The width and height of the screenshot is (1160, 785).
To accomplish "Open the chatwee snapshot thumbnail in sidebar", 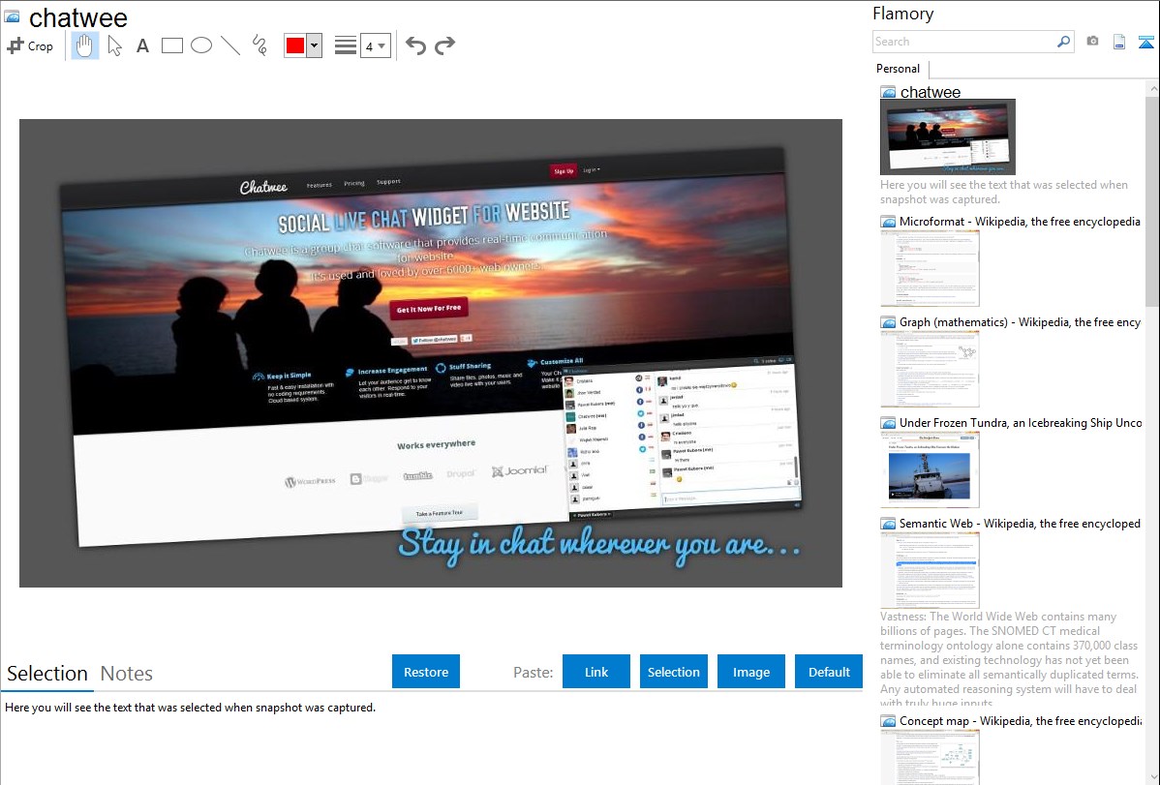I will (x=948, y=136).
